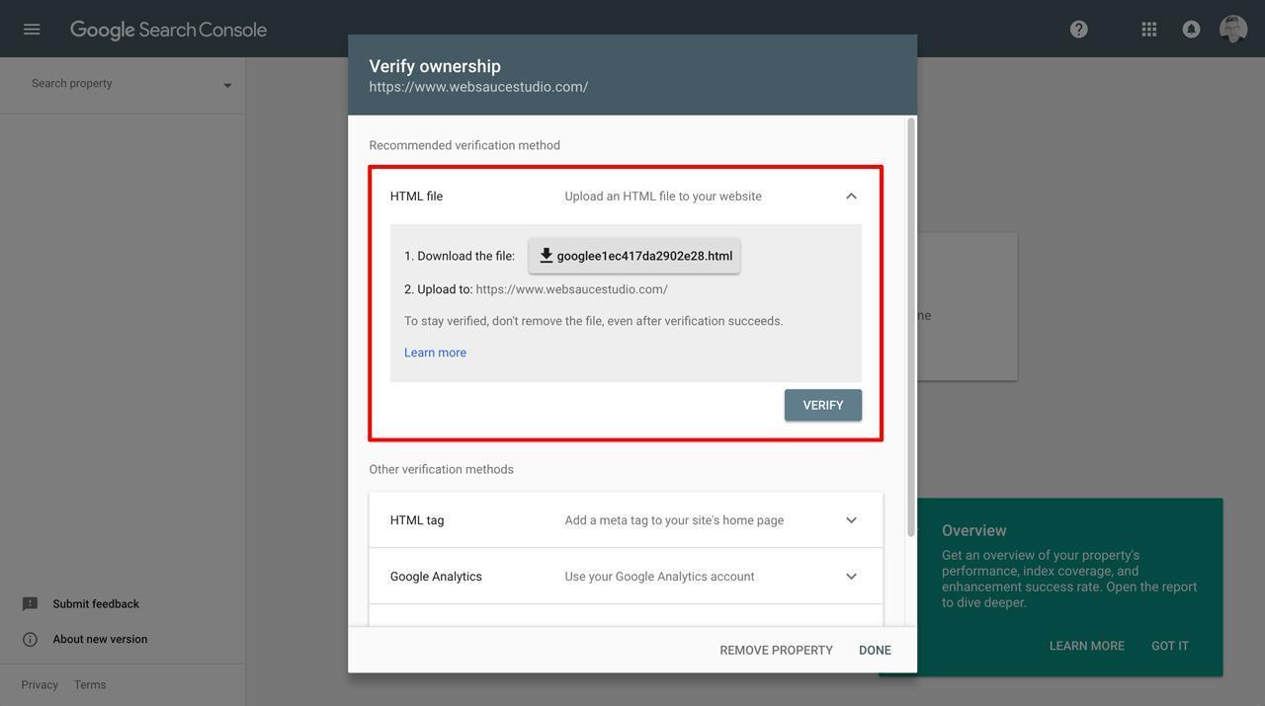Click the Google Analytics row label
This screenshot has height=706, width=1265.
click(x=436, y=577)
